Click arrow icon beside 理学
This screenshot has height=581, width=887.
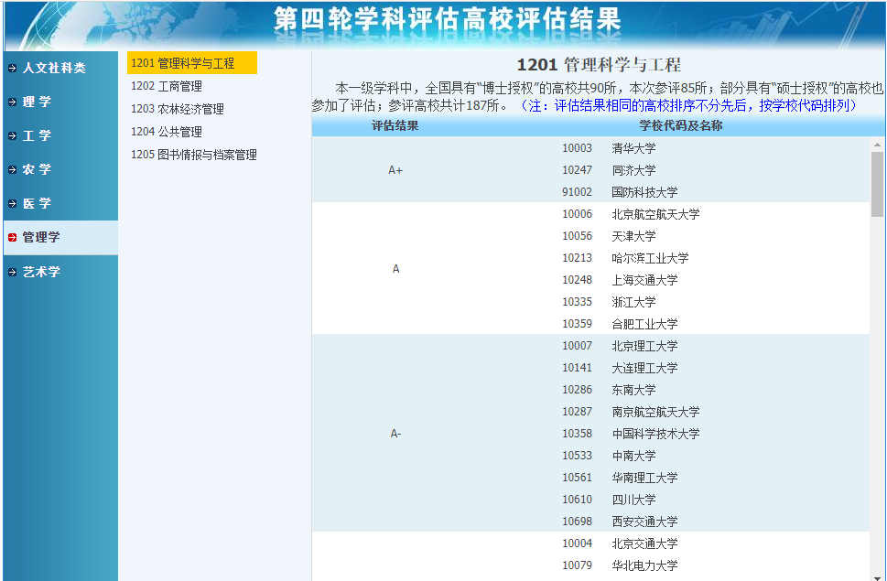click(13, 102)
